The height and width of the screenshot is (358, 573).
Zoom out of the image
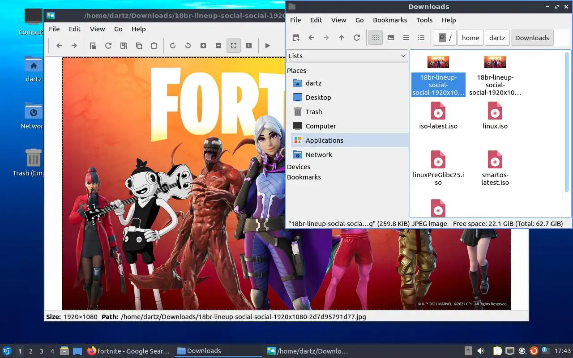tap(218, 46)
